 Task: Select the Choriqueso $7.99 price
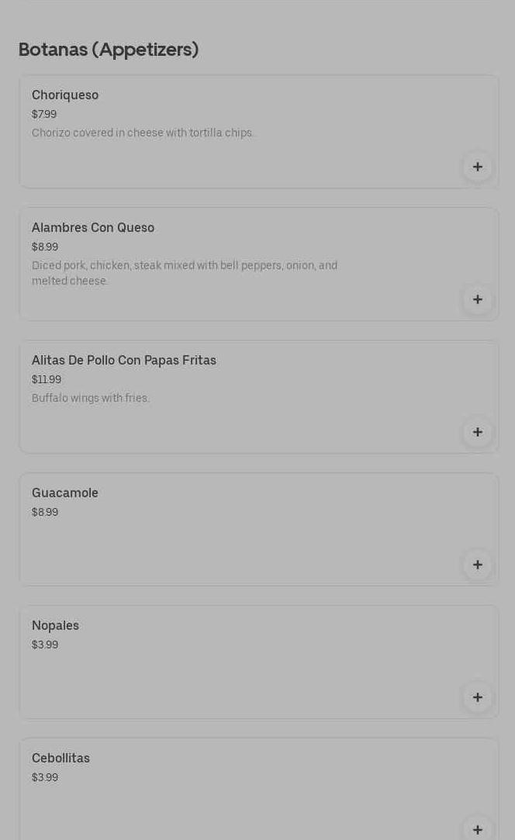(x=44, y=115)
